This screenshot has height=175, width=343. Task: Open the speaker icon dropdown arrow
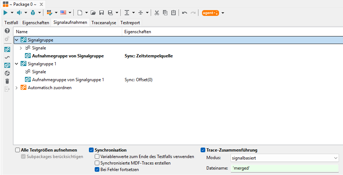(x=26, y=13)
